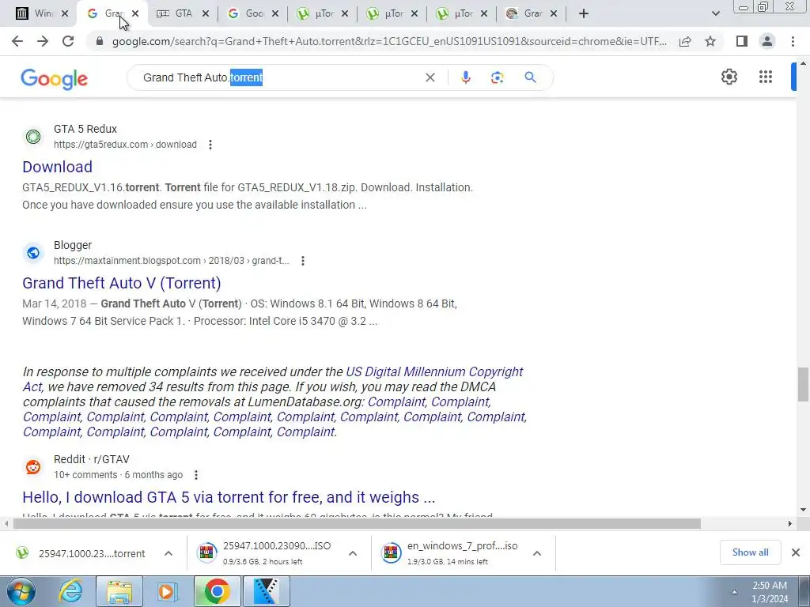Bookmark this page with the star
Screen dimensions: 810x607
pos(710,41)
